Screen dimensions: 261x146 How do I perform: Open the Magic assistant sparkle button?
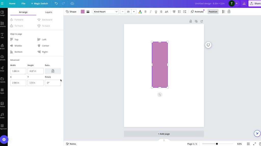tap(257, 134)
